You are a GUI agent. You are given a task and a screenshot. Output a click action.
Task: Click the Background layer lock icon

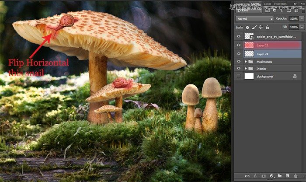tap(295, 77)
